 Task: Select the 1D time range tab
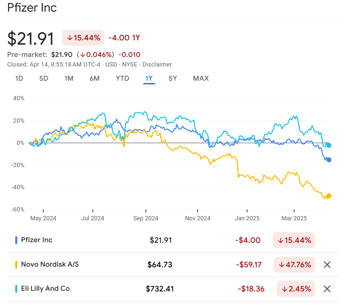19,78
